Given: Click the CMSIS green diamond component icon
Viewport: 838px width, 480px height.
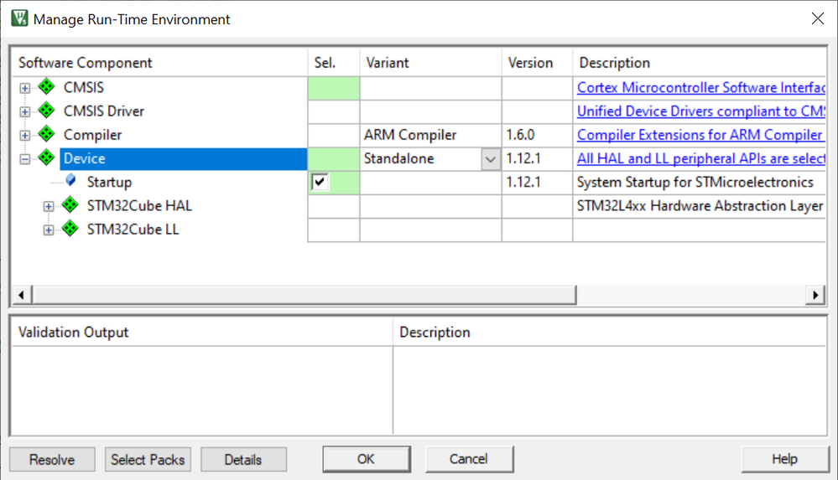Looking at the screenshot, I should tap(46, 86).
